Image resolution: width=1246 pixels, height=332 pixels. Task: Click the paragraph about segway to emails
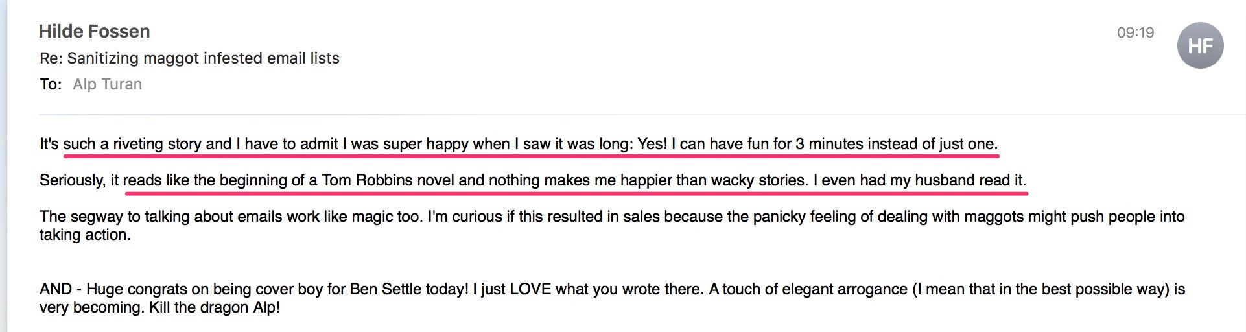coord(612,226)
